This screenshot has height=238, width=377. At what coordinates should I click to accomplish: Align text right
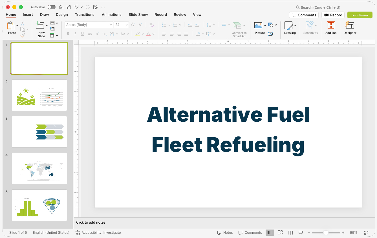coord(179,34)
